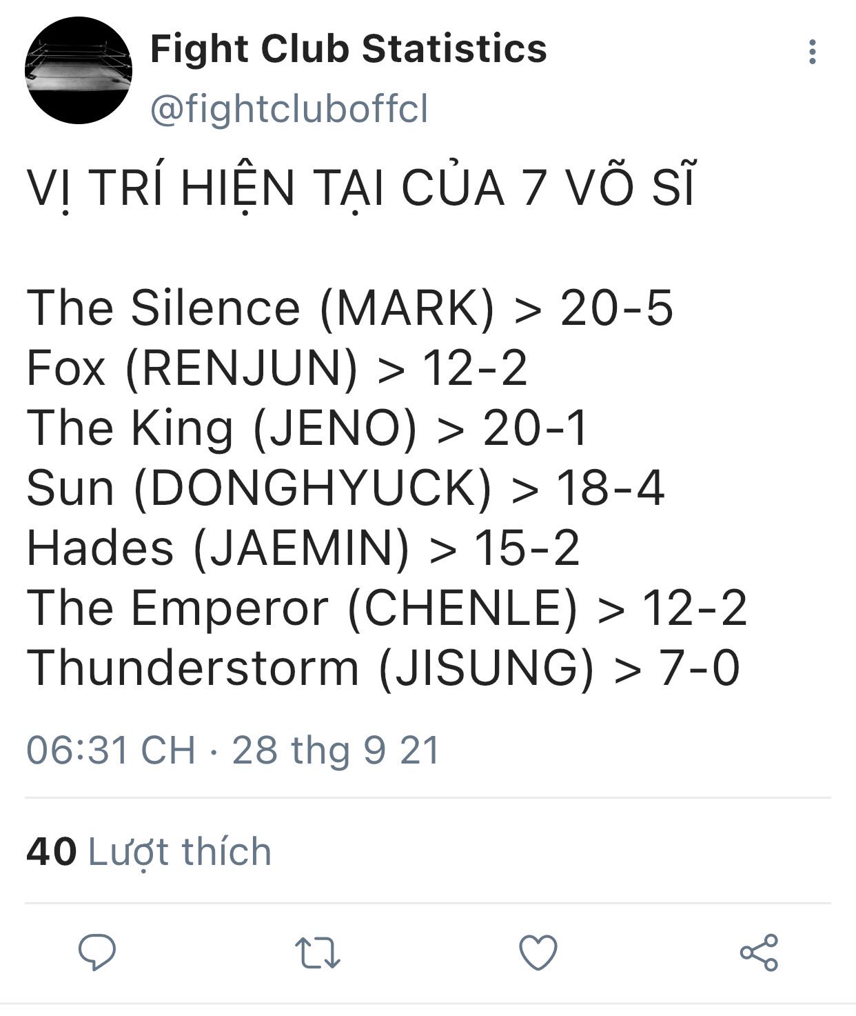Click the Fox (RENJUN) 12-2 line
The width and height of the screenshot is (856, 1016).
pyautogui.click(x=276, y=368)
